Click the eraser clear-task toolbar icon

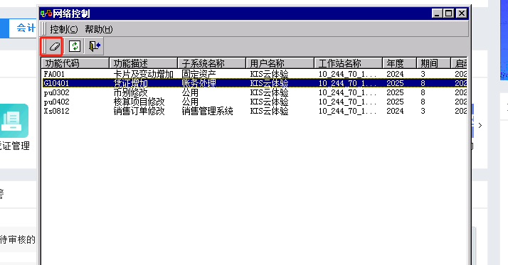point(54,46)
